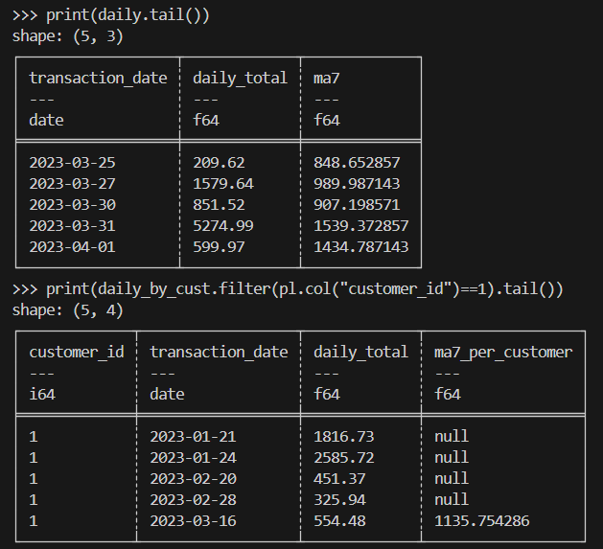Click the value 1579.64 in the first table
This screenshot has width=603, height=549.
(223, 183)
